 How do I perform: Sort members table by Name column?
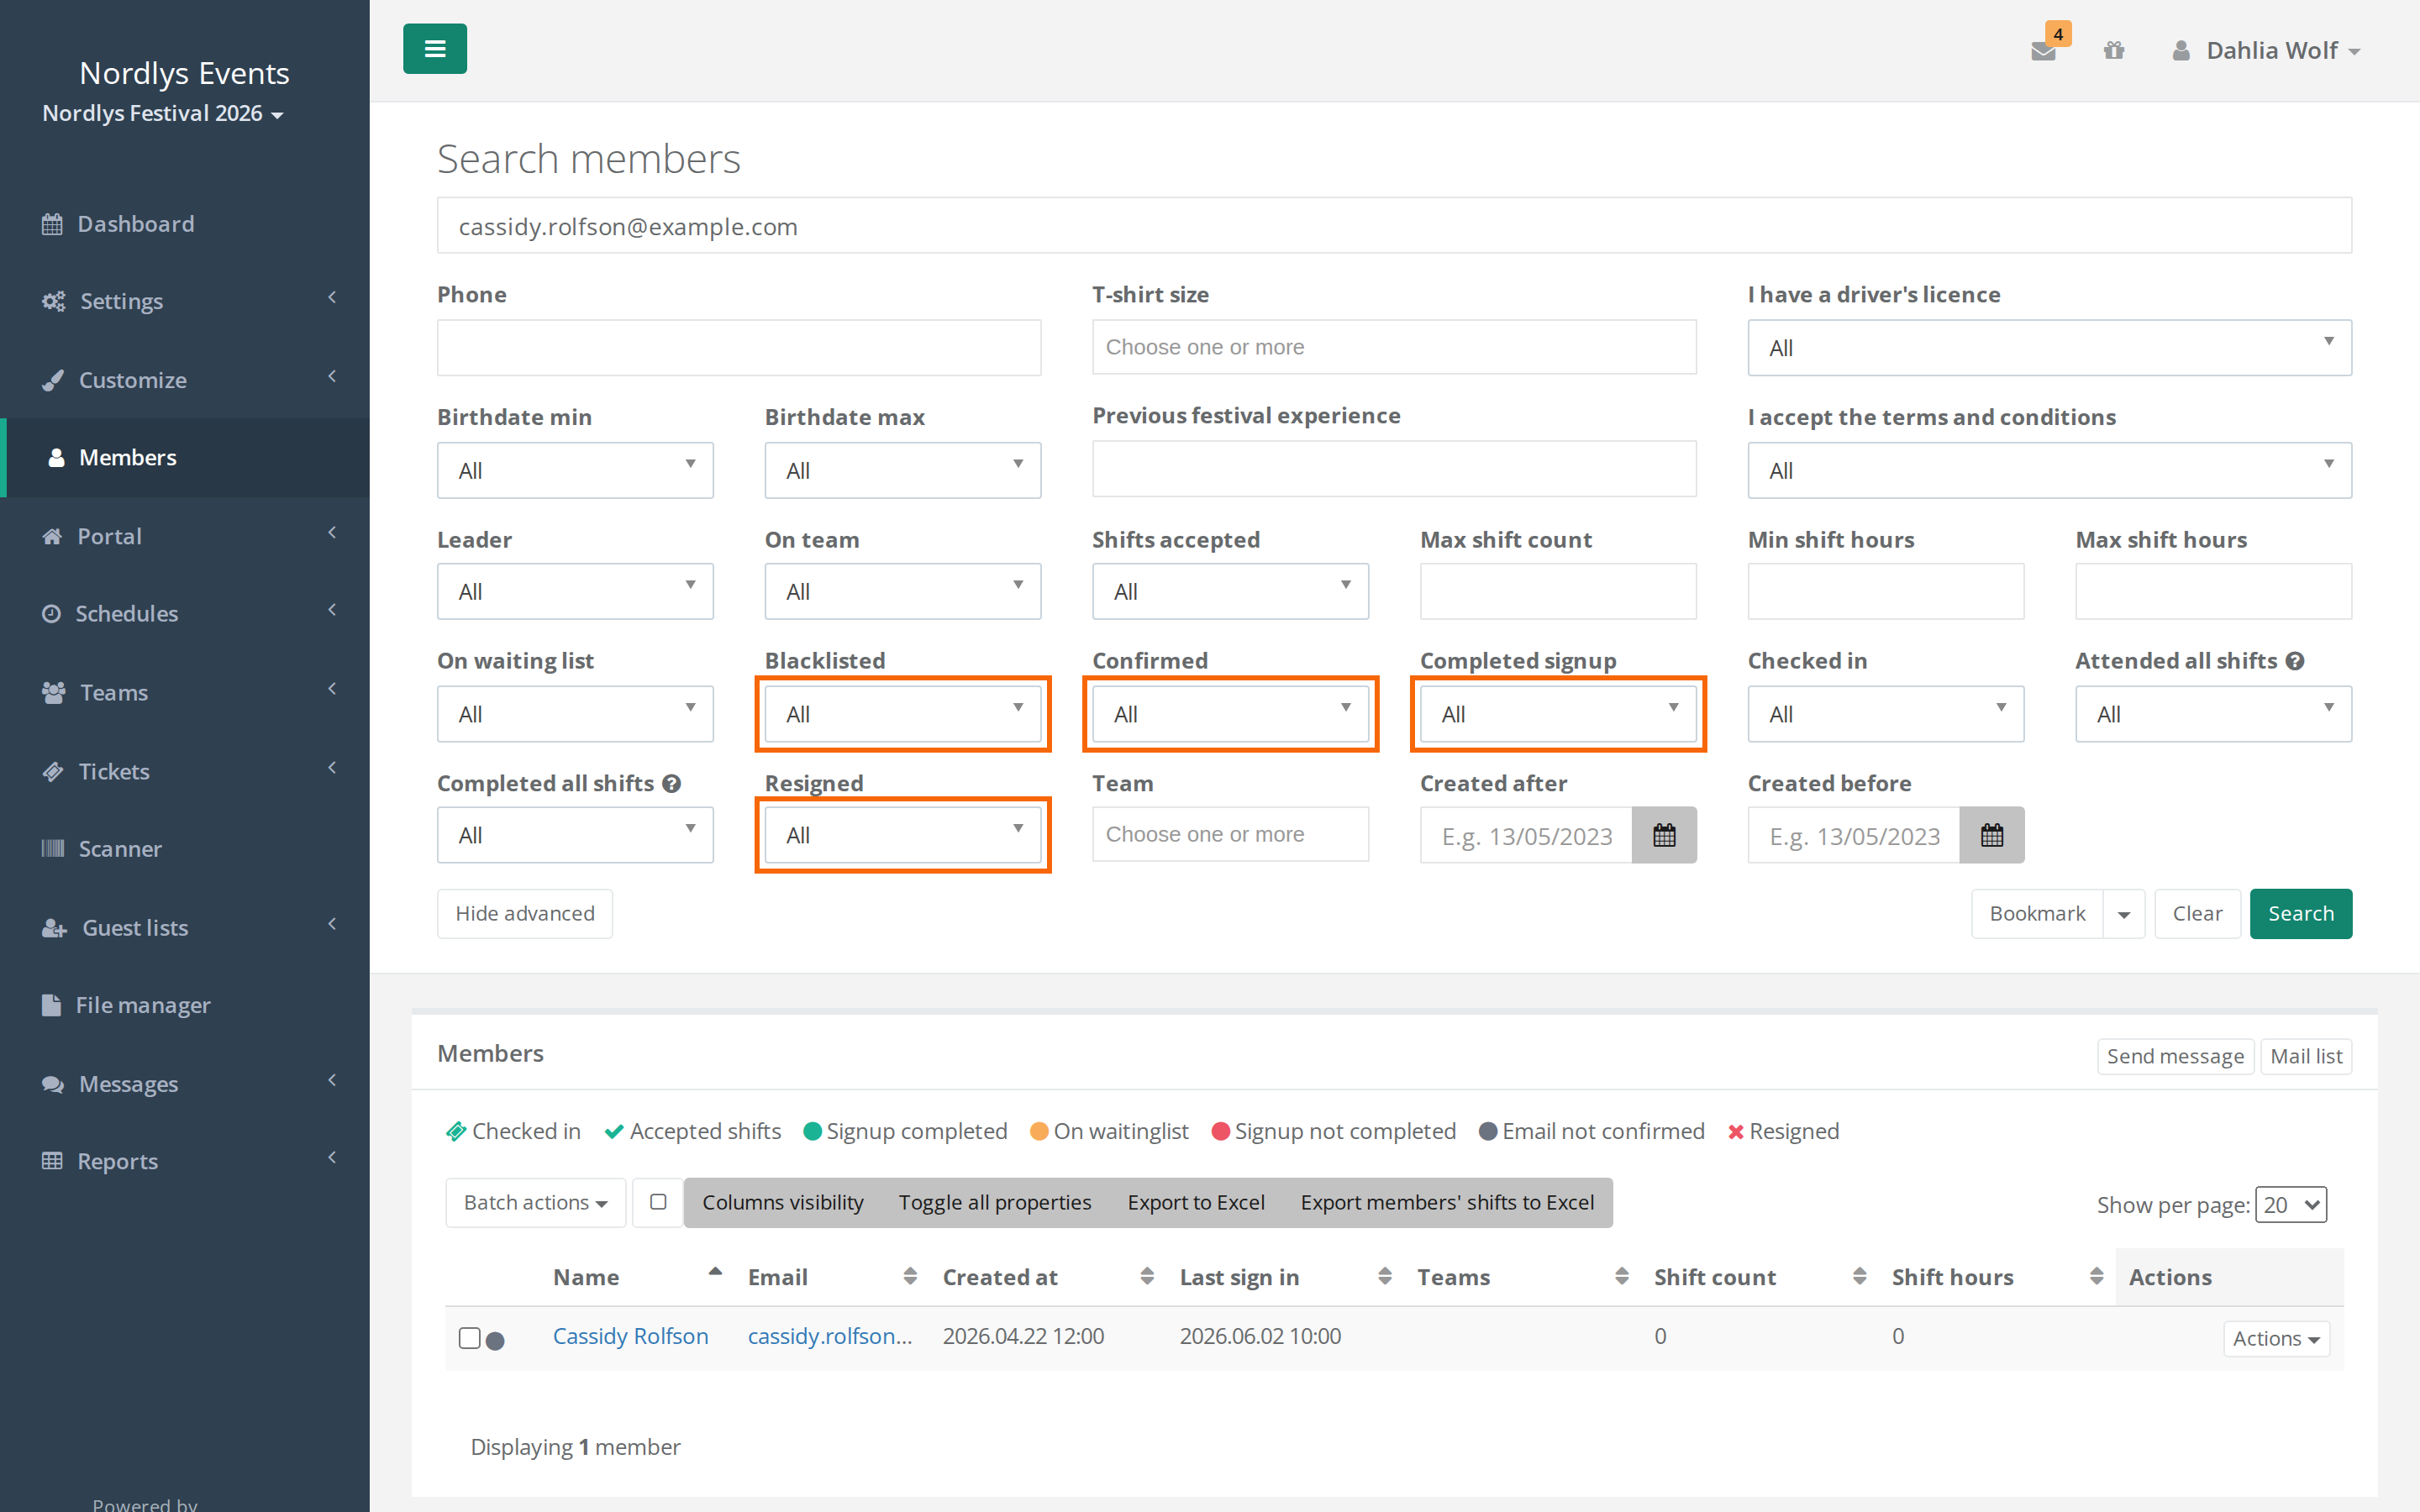pyautogui.click(x=638, y=1276)
